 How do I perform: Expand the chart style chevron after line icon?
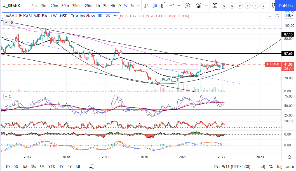(179, 6)
